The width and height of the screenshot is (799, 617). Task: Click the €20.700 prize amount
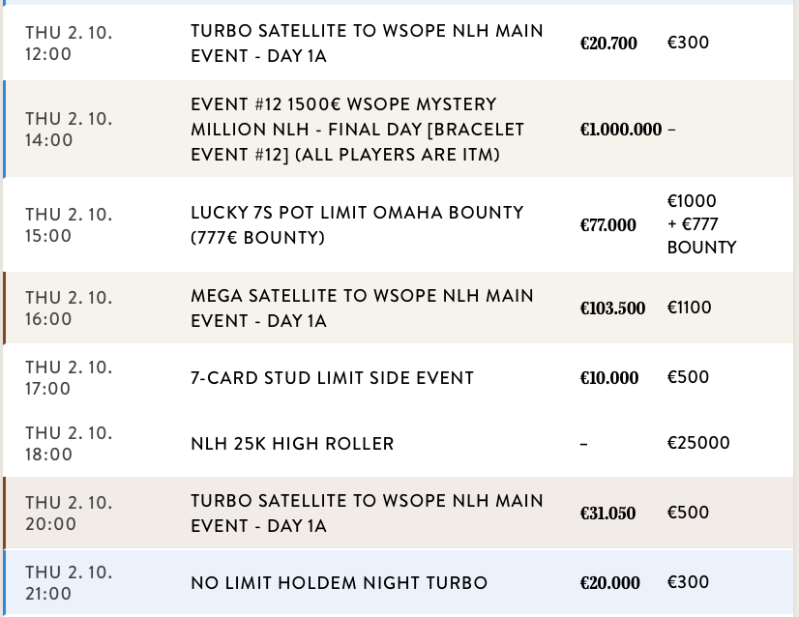pyautogui.click(x=608, y=44)
